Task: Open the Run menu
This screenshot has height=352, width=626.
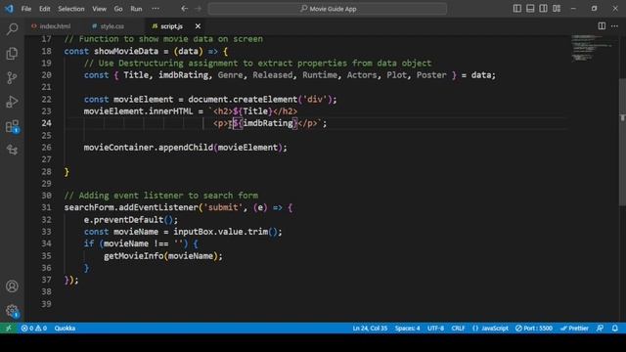Action: tap(136, 9)
